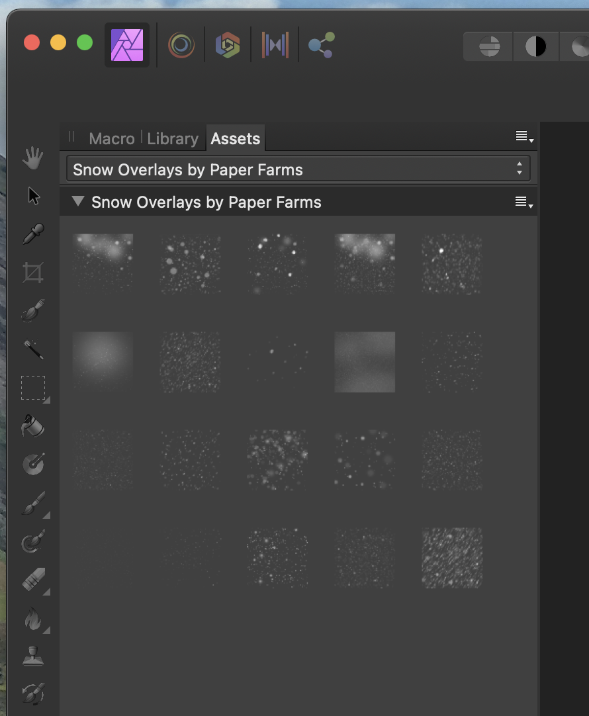Select row two, third sparse snow overlay

click(277, 362)
